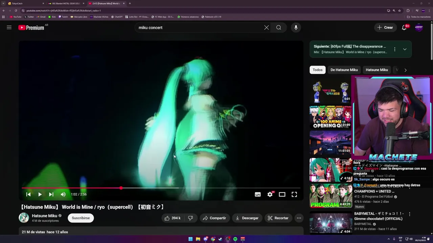The image size is (433, 243).
Task: Open Champions + United video title
Action: coord(374,191)
